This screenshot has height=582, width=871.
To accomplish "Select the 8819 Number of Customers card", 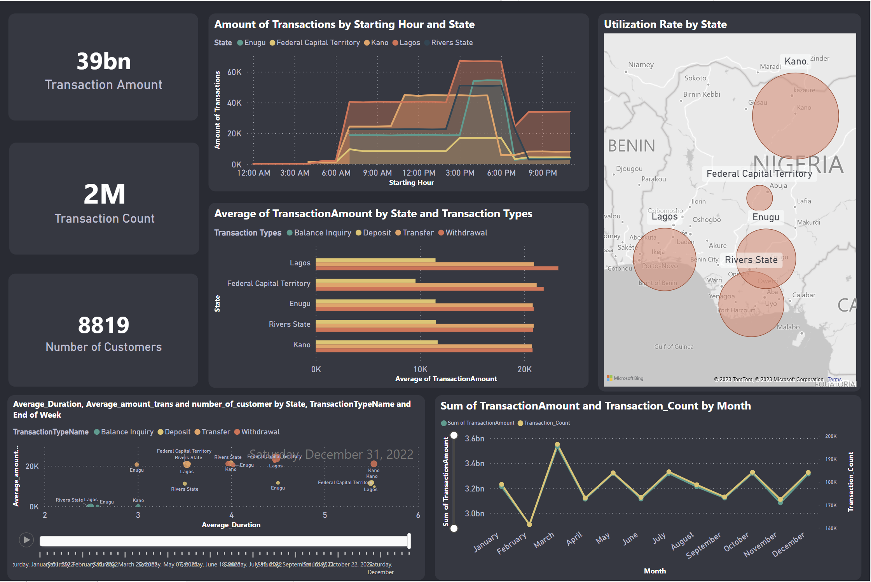I will point(103,330).
